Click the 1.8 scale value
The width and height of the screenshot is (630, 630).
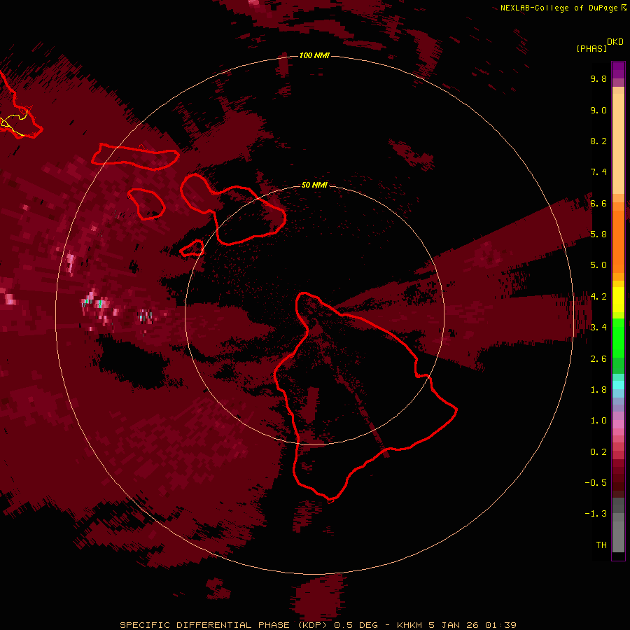[598, 390]
